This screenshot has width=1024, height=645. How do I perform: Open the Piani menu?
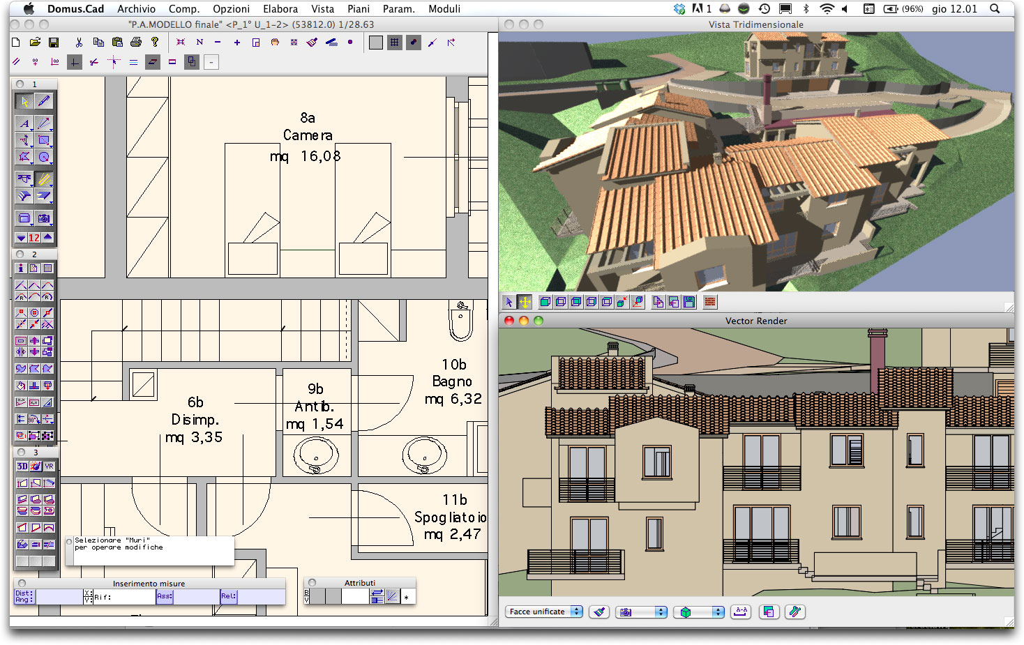pyautogui.click(x=359, y=9)
